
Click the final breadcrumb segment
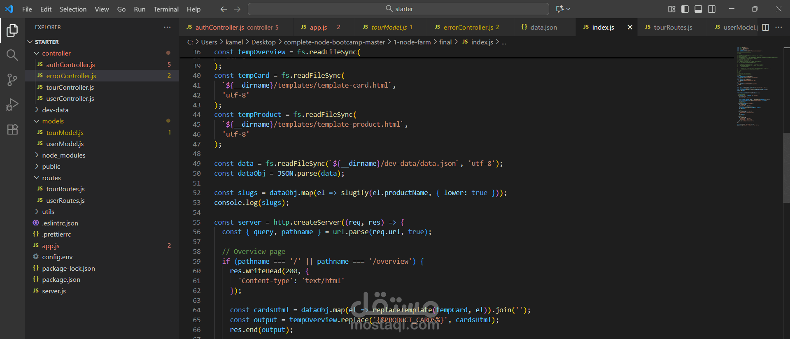[x=445, y=42]
